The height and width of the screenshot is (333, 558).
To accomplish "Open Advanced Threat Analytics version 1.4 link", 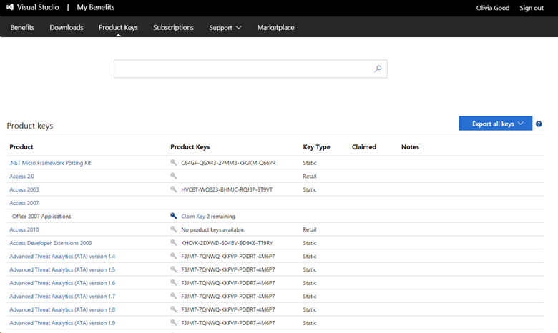I will click(x=62, y=257).
